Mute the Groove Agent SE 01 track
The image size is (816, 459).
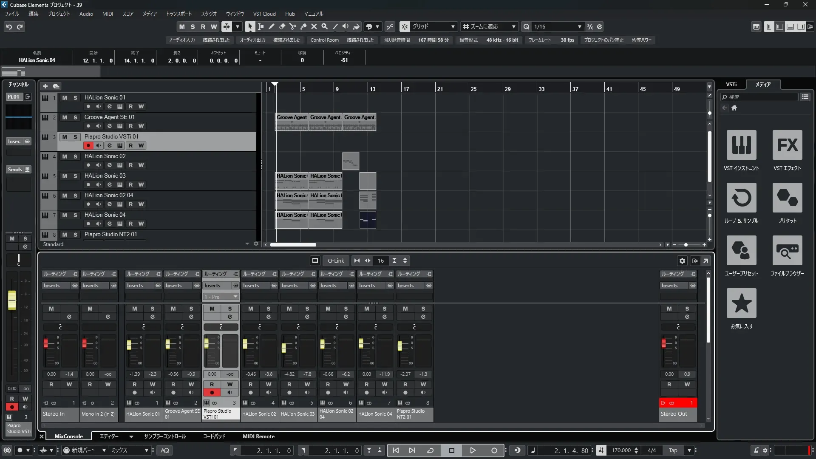[x=65, y=117]
